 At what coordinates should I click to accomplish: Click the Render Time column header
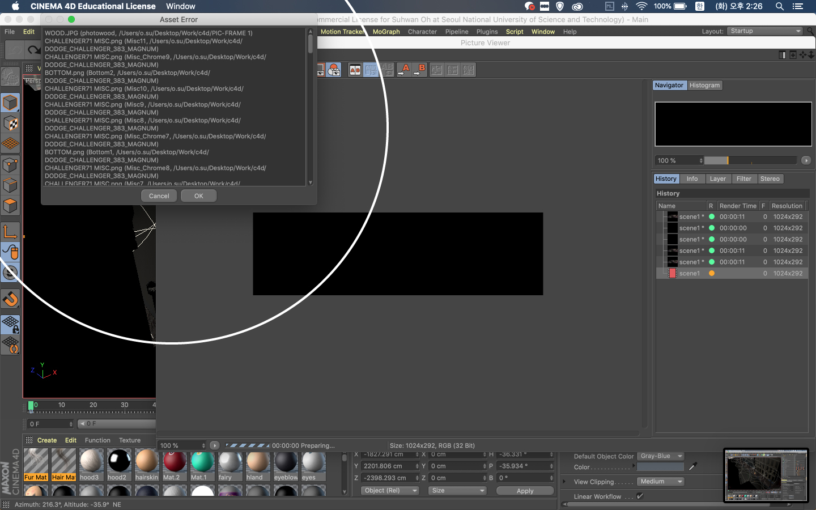tap(738, 206)
